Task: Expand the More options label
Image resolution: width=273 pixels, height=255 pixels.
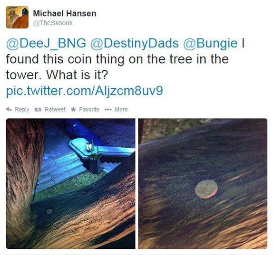Action: coord(121,110)
